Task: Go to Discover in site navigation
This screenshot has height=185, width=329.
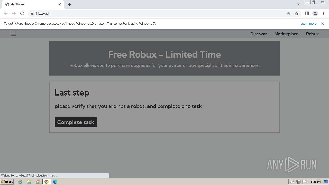Action: point(259,34)
